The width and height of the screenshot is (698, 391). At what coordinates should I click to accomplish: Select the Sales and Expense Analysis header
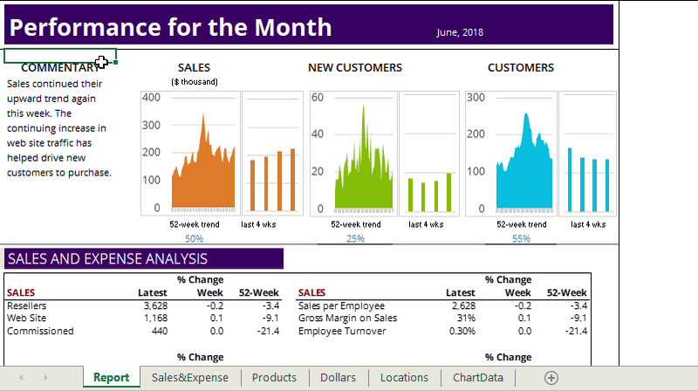tap(107, 258)
